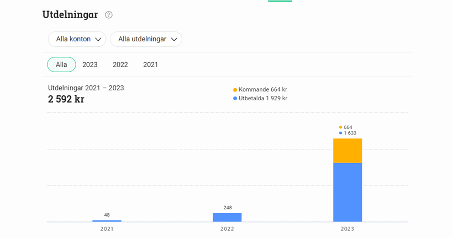The image size is (453, 238).
Task: Select the Alla period tab
Action: [x=61, y=64]
